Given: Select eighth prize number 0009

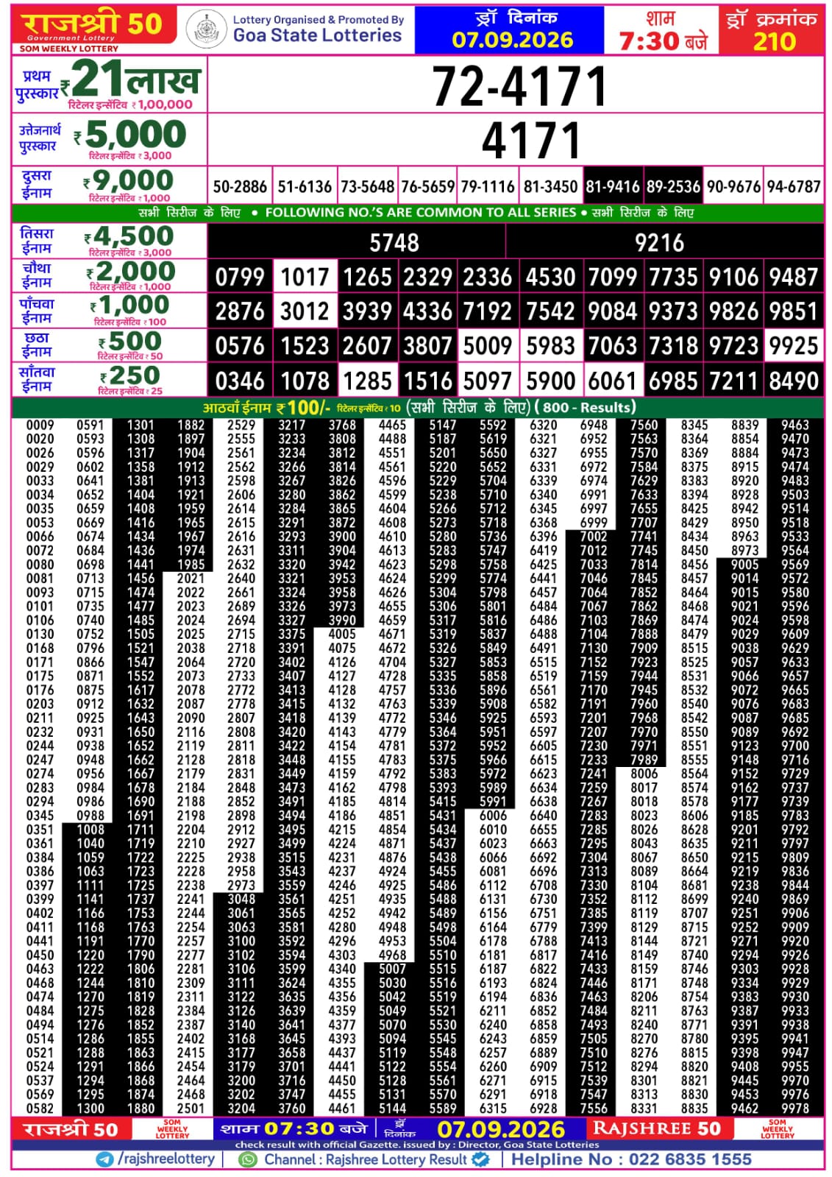Looking at the screenshot, I should [40, 425].
